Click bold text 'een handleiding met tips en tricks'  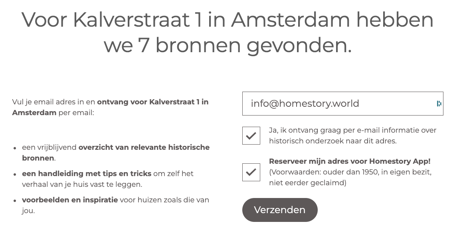(x=87, y=174)
